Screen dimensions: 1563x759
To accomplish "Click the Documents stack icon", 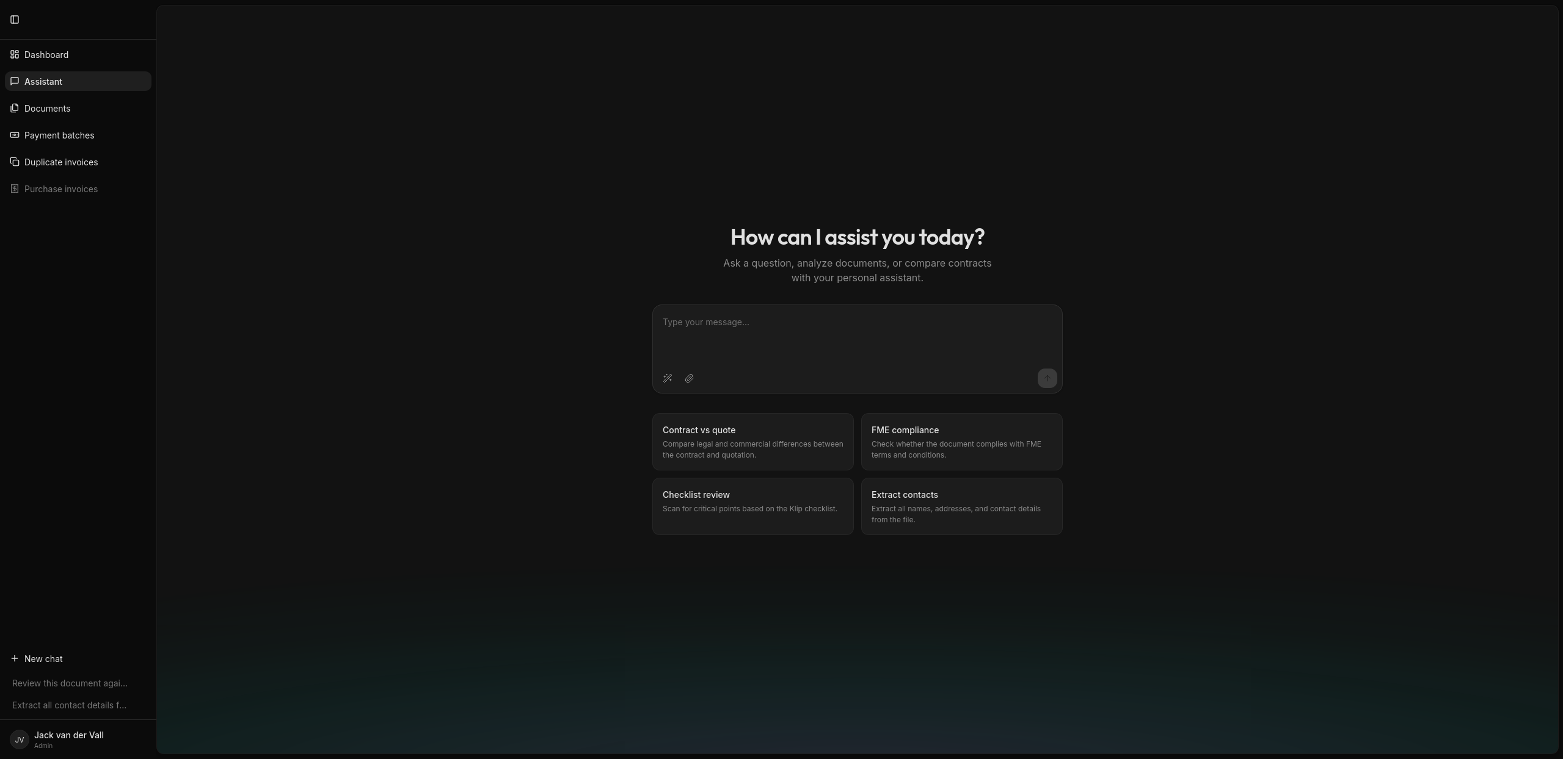I will tap(15, 108).
